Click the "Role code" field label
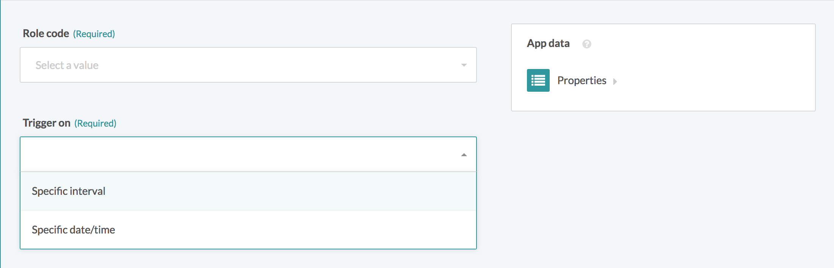The height and width of the screenshot is (268, 834). 46,34
